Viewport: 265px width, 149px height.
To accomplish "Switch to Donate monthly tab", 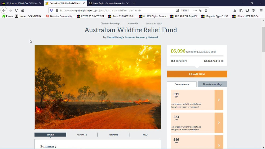I will click(212, 84).
